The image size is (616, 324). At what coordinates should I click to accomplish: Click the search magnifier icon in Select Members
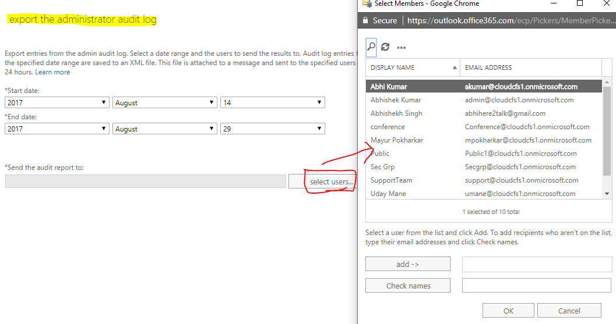(371, 47)
